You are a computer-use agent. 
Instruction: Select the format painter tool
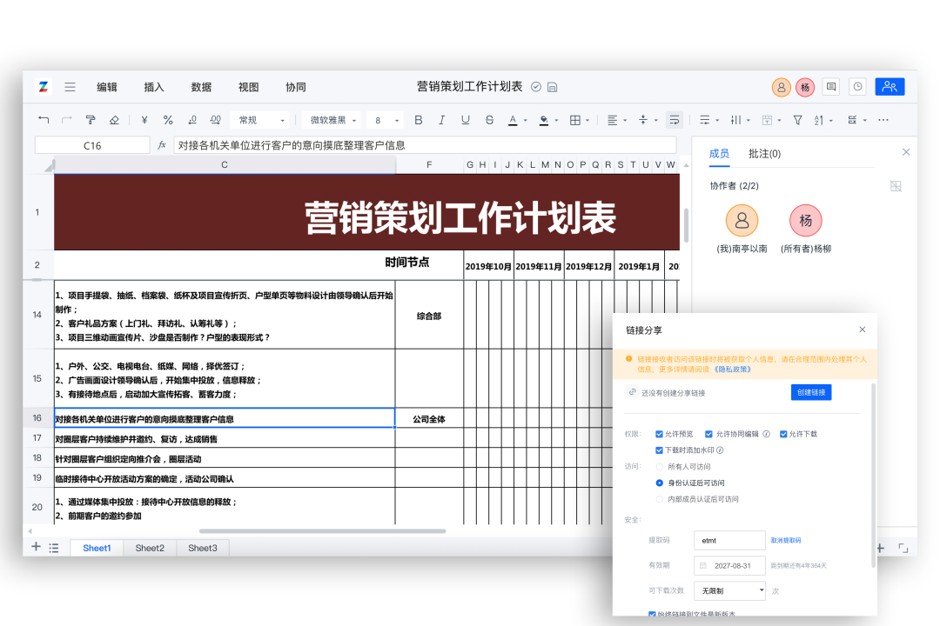[x=91, y=120]
